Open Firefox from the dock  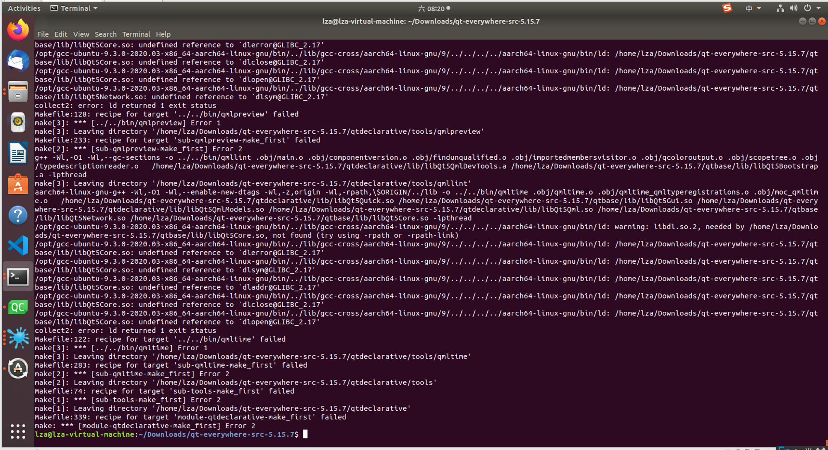point(18,30)
